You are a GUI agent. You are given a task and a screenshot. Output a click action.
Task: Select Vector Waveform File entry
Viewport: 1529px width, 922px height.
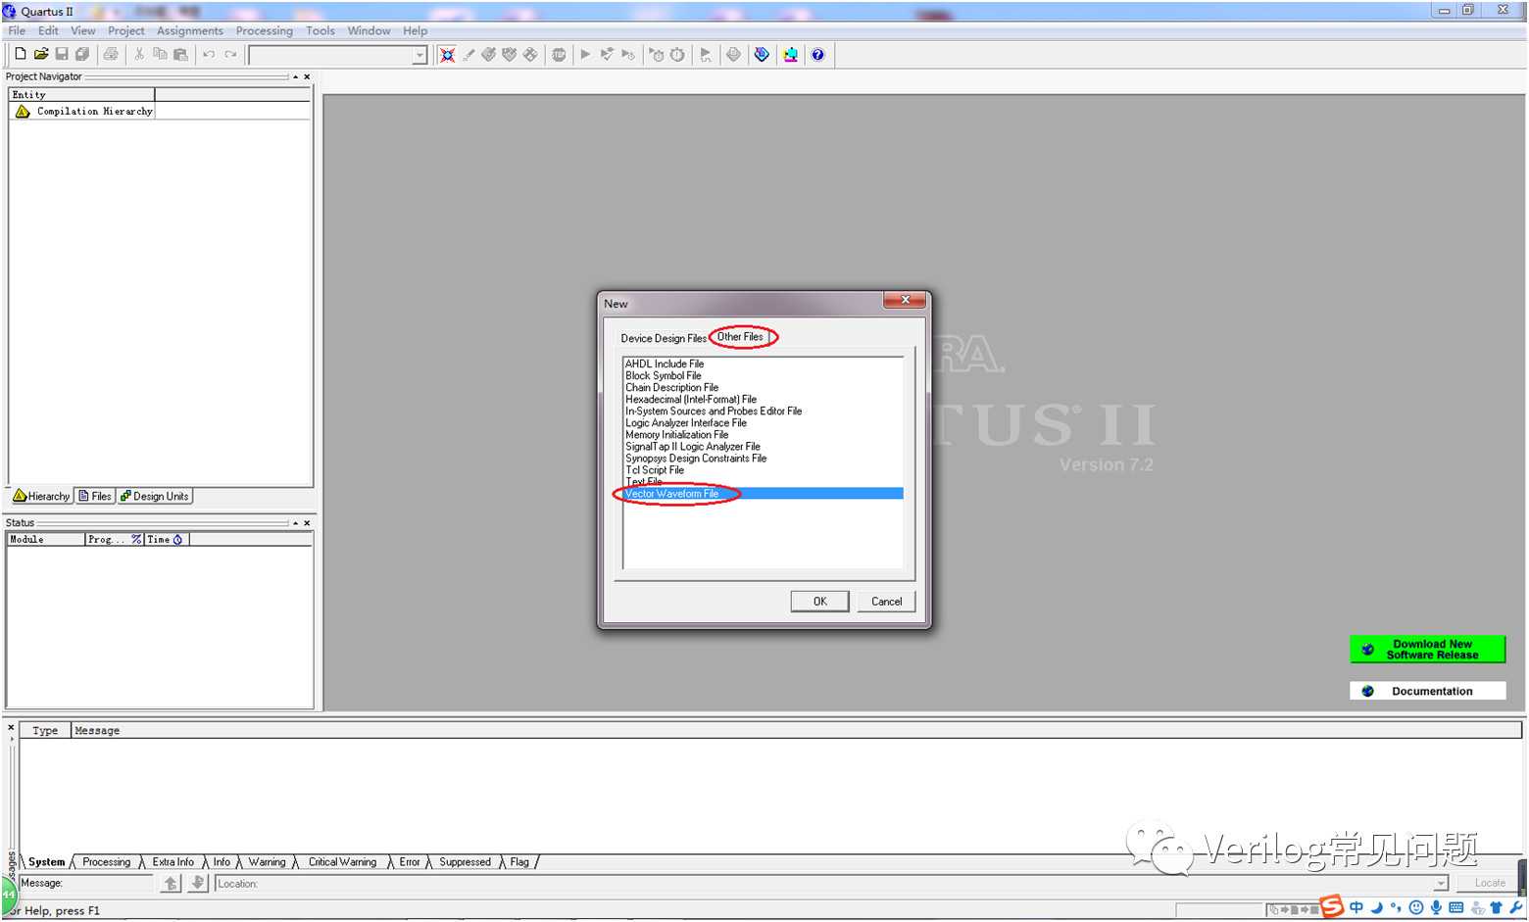(x=764, y=493)
